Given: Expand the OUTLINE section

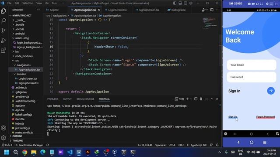Looking at the screenshot, I should click(x=17, y=136).
